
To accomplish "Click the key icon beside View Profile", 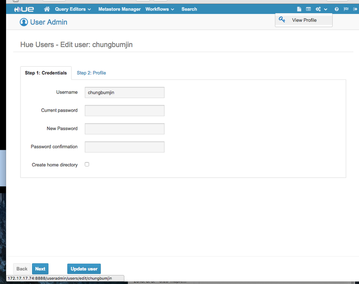I will tap(282, 20).
